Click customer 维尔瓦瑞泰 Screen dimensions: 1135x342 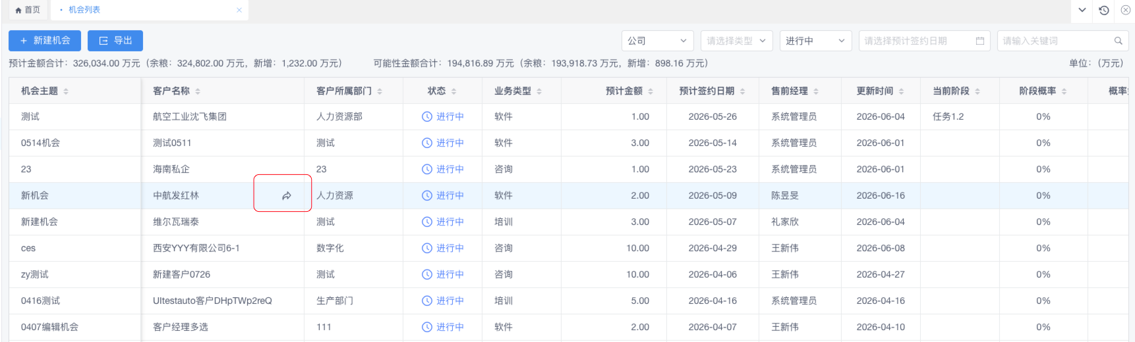[x=176, y=222]
